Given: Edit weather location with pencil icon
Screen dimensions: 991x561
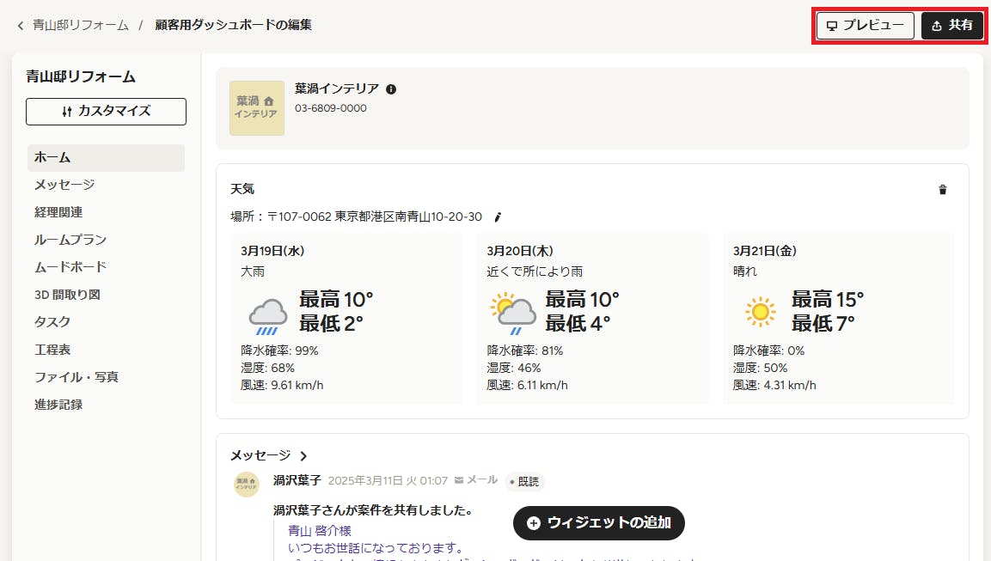Looking at the screenshot, I should point(498,217).
